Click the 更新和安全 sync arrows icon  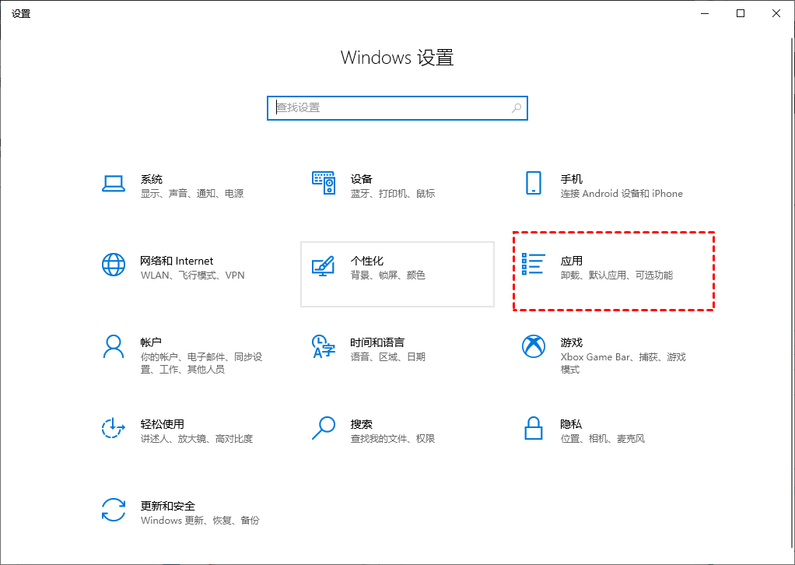click(x=114, y=510)
